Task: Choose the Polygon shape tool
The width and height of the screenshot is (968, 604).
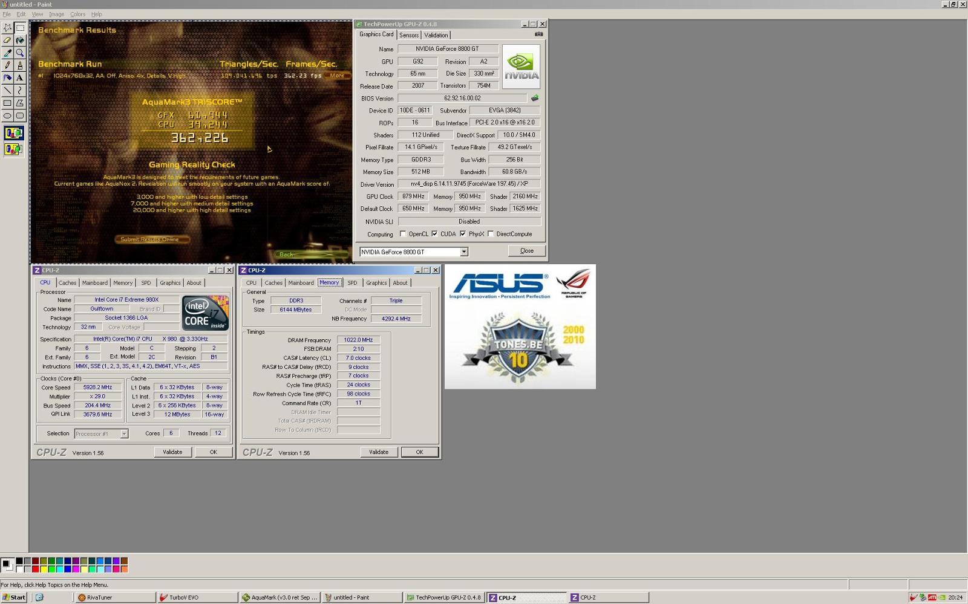Action: (x=20, y=103)
